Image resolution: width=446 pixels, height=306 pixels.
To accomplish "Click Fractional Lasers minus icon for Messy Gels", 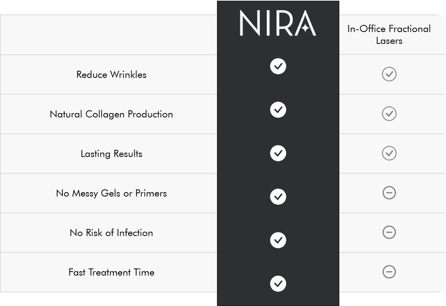I will (389, 193).
